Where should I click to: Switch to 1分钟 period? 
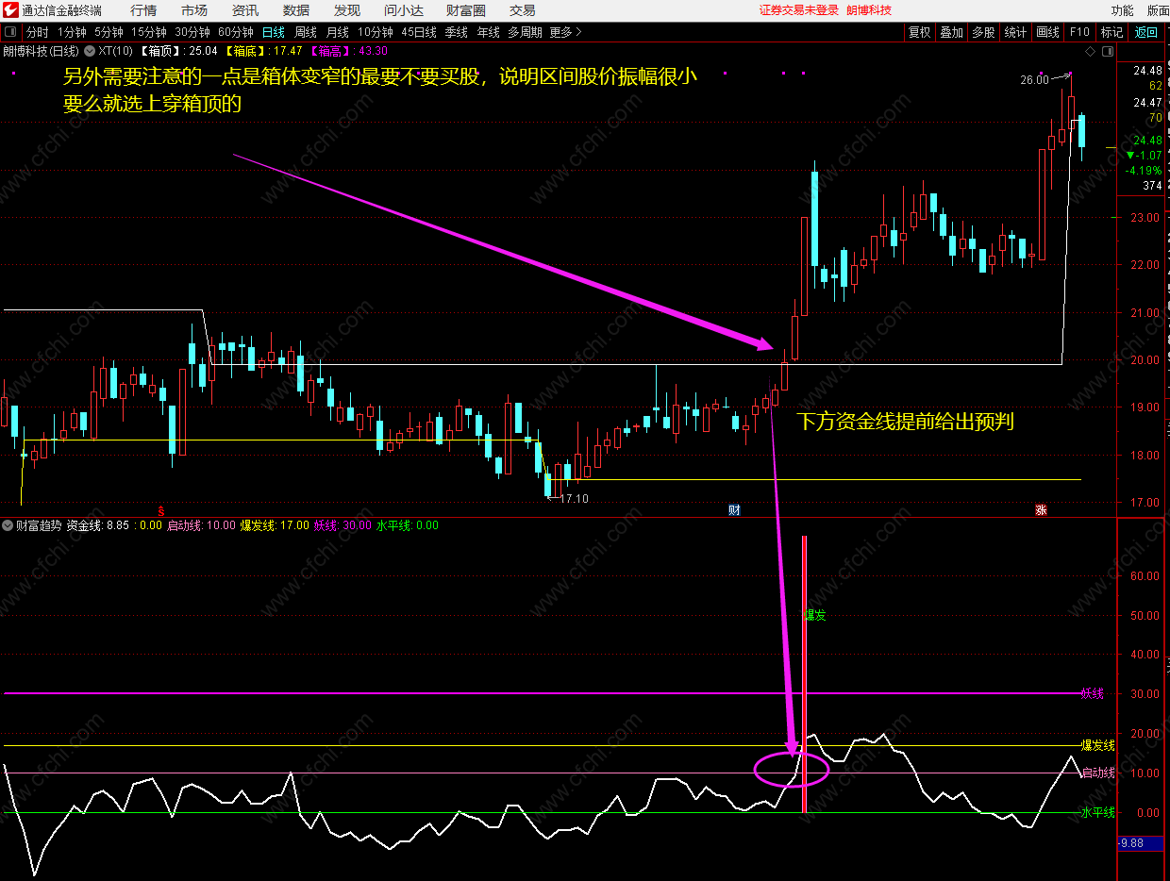[x=72, y=32]
